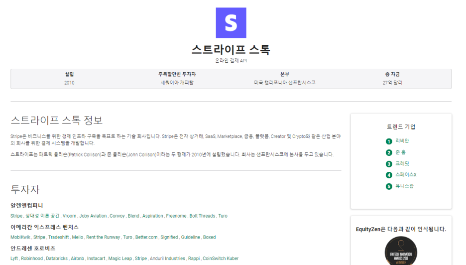Image resolution: width=466 pixels, height=265 pixels.
Task: Open Guideline link
Action: click(x=191, y=237)
